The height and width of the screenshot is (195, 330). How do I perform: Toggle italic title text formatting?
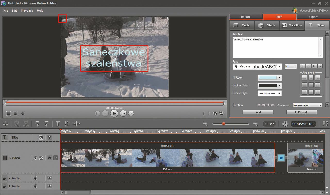pyautogui.click(x=309, y=66)
